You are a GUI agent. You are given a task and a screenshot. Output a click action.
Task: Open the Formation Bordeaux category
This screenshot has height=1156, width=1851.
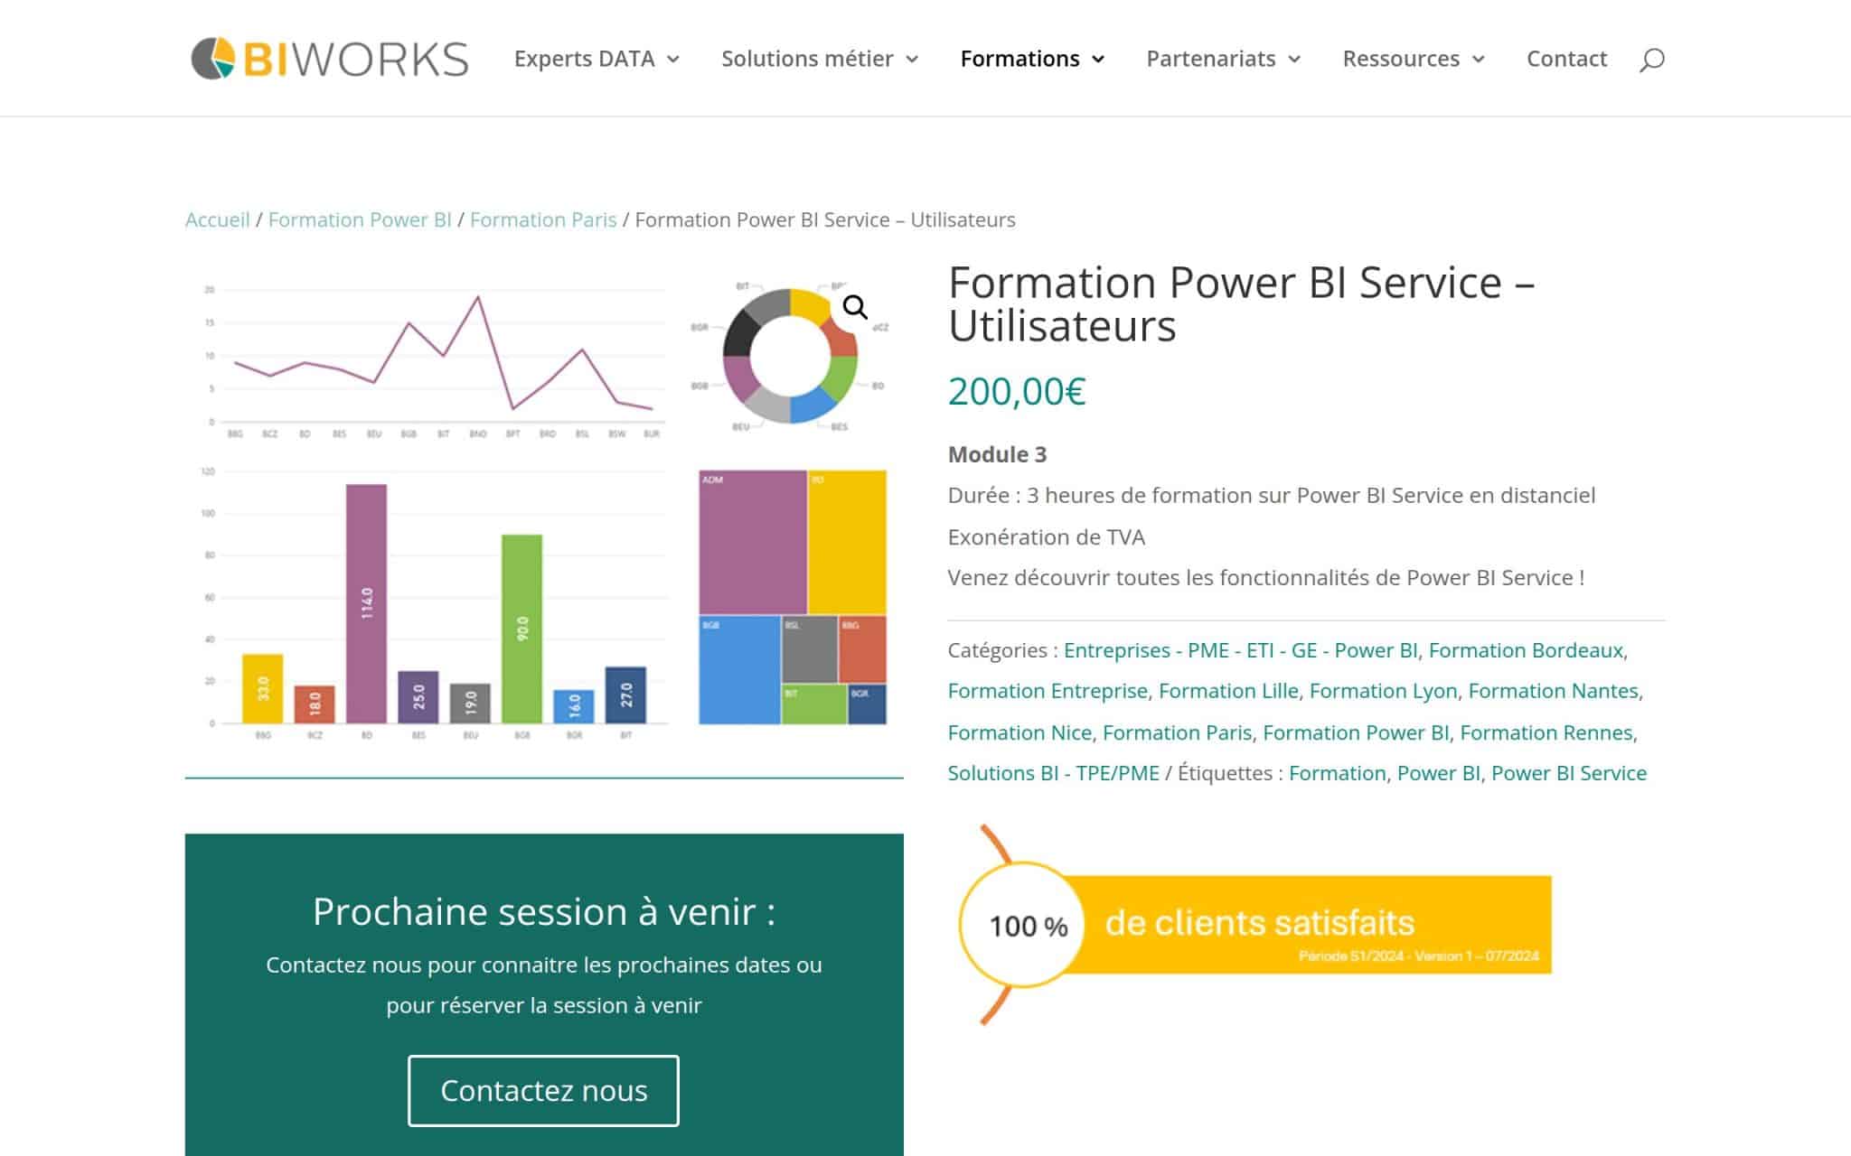coord(1526,650)
